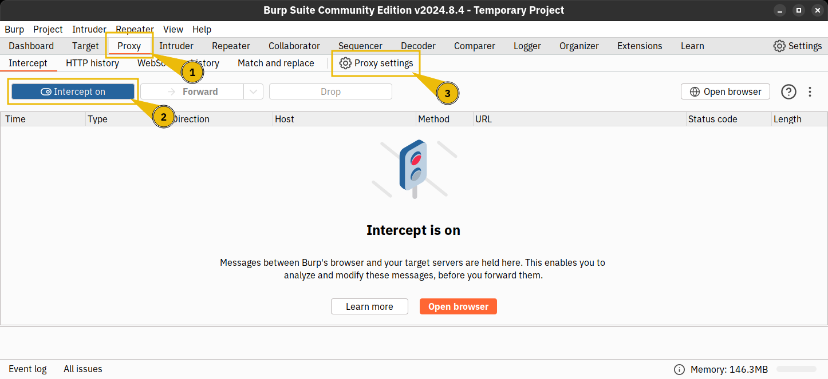Switch to the Learn tab
Screen dimensions: 828x379
tap(692, 46)
